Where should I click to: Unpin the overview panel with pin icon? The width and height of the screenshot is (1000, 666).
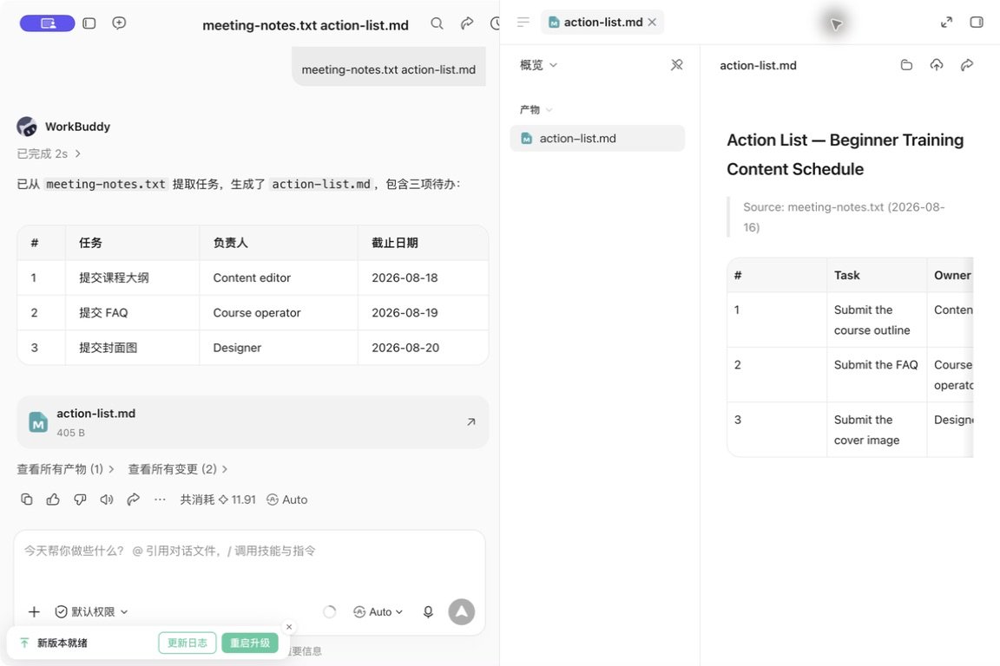tap(677, 65)
